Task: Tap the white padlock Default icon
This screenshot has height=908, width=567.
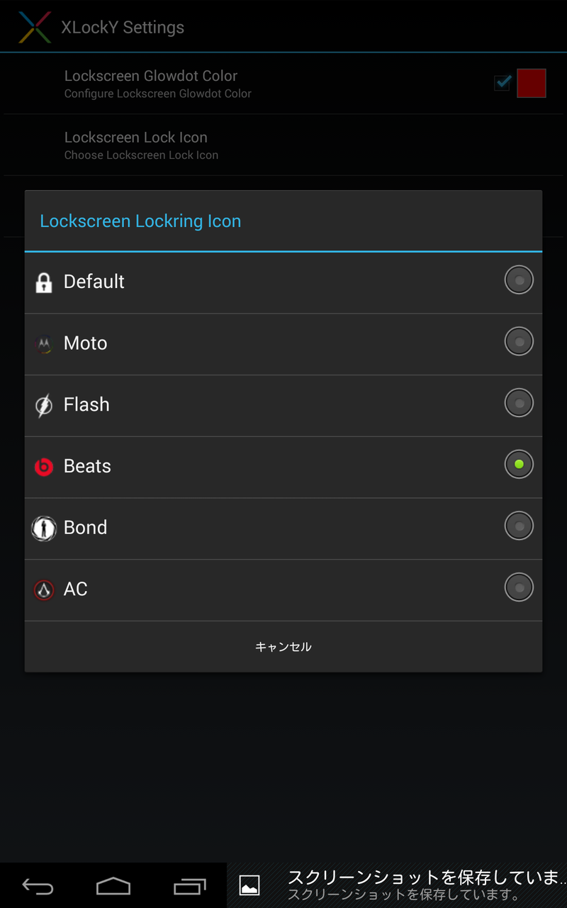Action: pyautogui.click(x=44, y=283)
